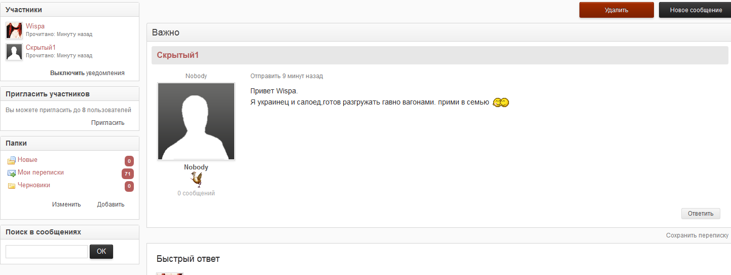Click the Черновики folder icon
The width and height of the screenshot is (731, 275).
click(x=11, y=186)
